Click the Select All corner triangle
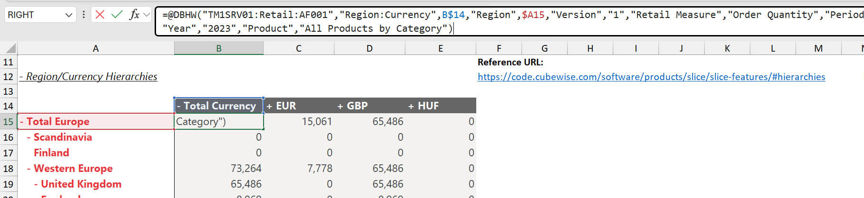864x198 pixels. (x=9, y=48)
